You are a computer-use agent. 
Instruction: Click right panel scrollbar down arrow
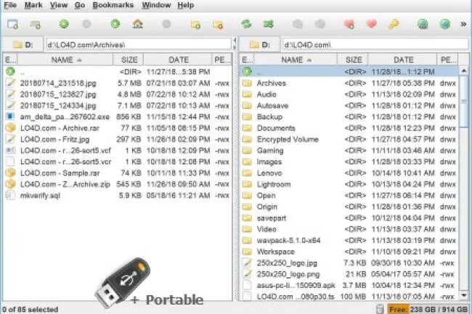pos(464,296)
